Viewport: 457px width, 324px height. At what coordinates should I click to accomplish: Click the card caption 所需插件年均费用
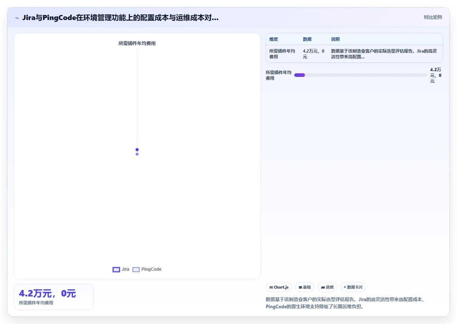[36, 303]
